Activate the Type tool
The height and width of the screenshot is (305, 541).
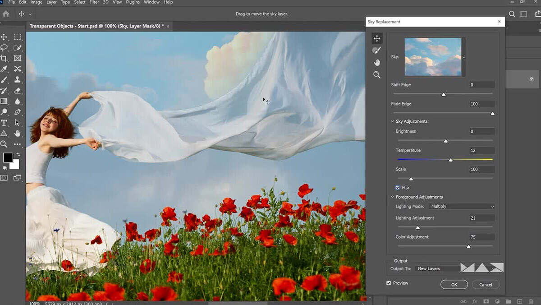(x=4, y=123)
